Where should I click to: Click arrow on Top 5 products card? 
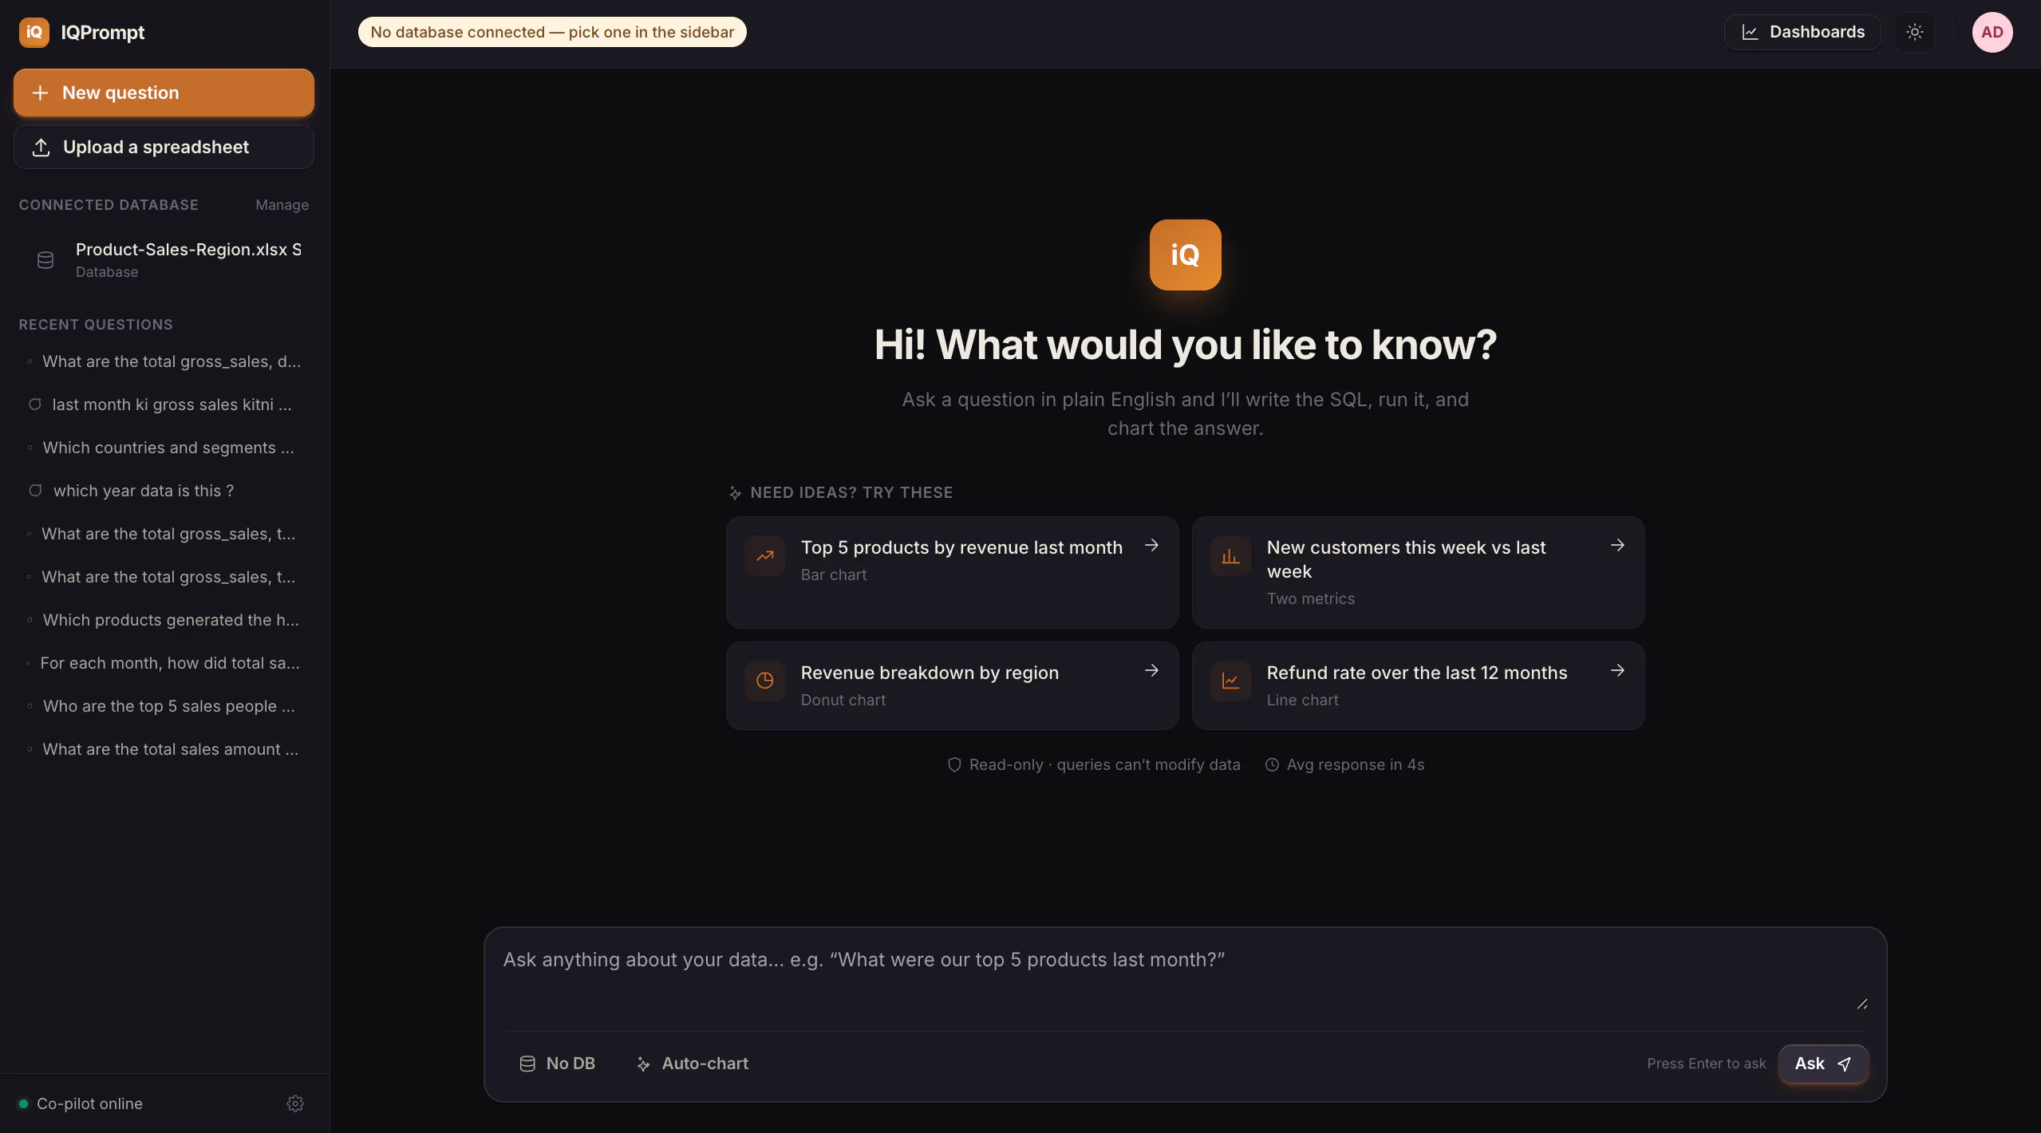(x=1151, y=546)
